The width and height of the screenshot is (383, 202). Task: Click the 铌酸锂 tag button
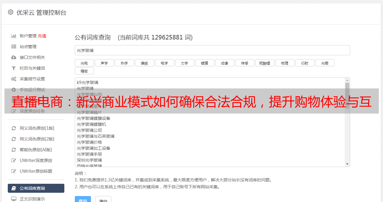click(x=265, y=63)
